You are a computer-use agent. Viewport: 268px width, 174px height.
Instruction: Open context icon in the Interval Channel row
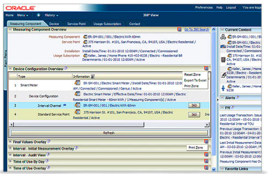[77, 105]
